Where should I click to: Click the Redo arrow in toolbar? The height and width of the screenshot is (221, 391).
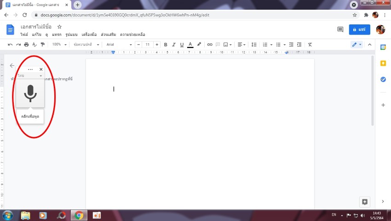click(x=18, y=45)
